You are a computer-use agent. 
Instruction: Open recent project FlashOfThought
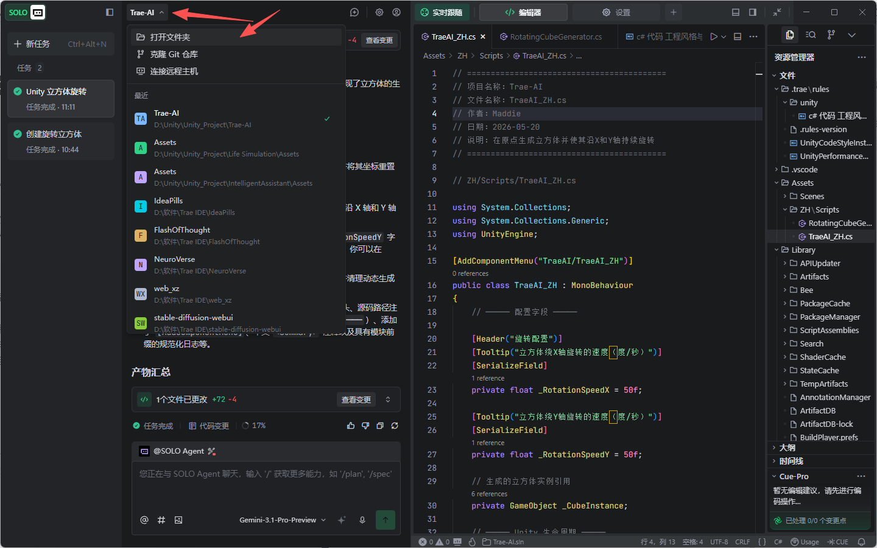(236, 236)
